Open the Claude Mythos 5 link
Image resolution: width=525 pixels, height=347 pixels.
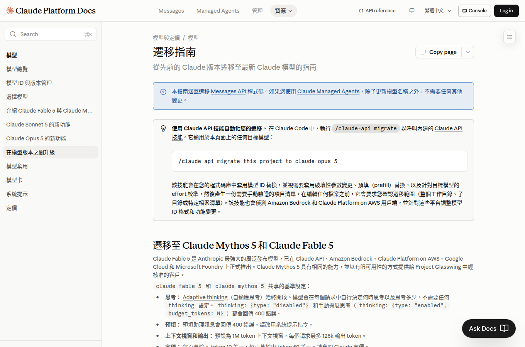pyautogui.click(x=278, y=267)
